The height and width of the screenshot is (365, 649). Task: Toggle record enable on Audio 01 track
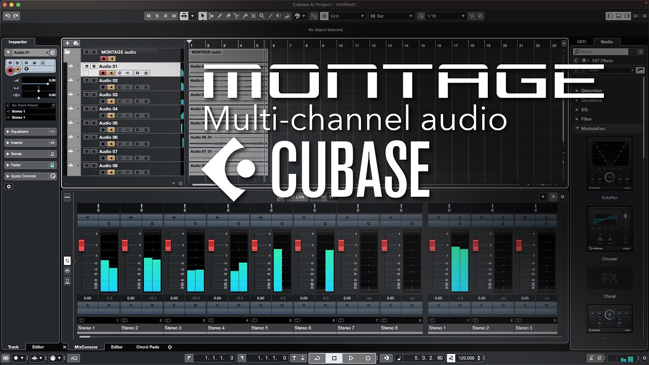point(103,73)
